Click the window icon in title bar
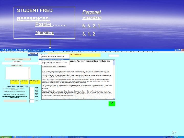This screenshot has height=138, width=184. (x=1, y=50)
